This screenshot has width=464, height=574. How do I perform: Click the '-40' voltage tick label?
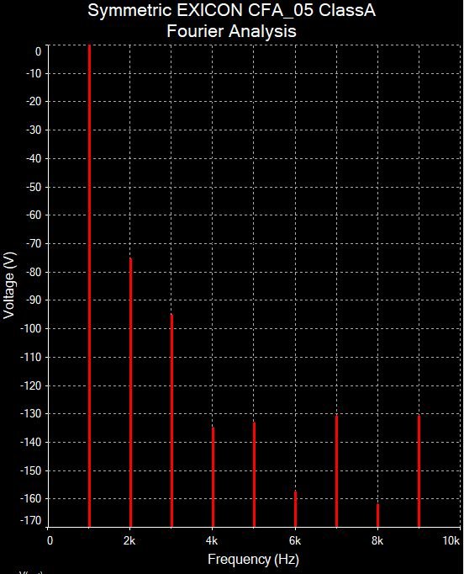point(34,158)
